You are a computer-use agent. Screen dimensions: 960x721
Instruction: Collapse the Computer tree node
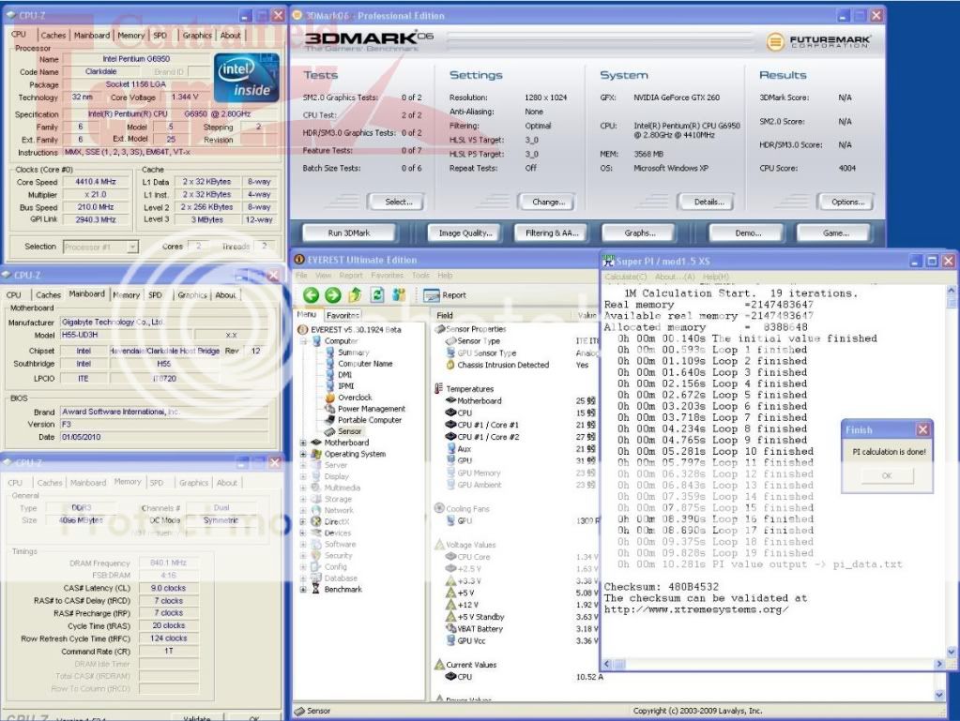coord(304,341)
